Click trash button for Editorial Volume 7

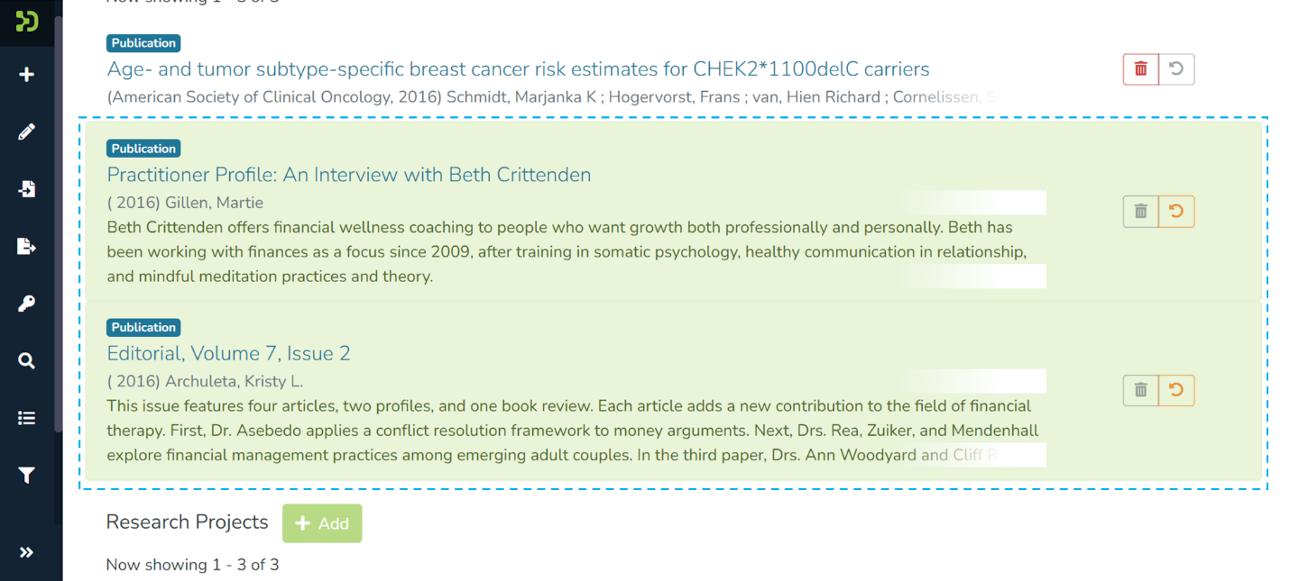pyautogui.click(x=1141, y=390)
